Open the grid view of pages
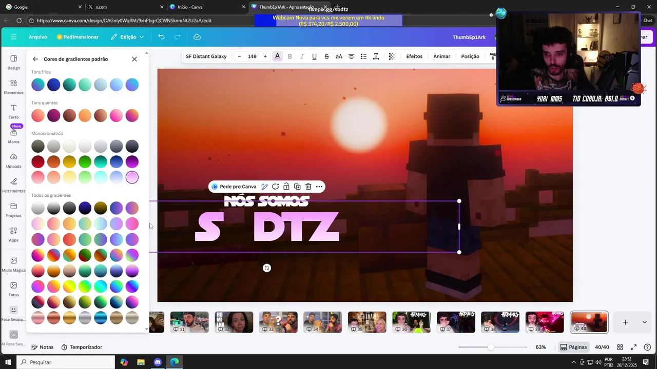This screenshot has width=657, height=369. (x=620, y=347)
